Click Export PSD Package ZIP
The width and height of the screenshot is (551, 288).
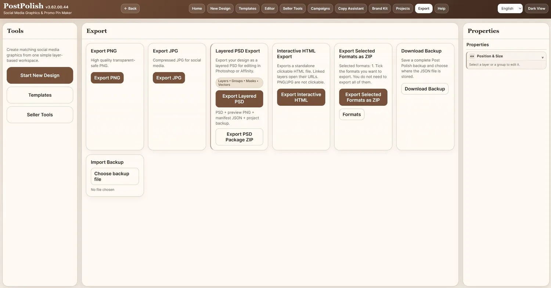click(x=239, y=137)
